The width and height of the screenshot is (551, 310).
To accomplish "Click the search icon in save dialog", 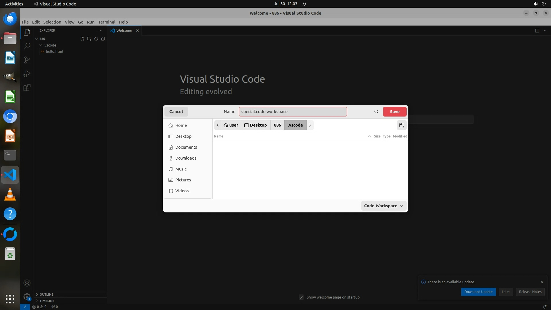I will click(376, 112).
